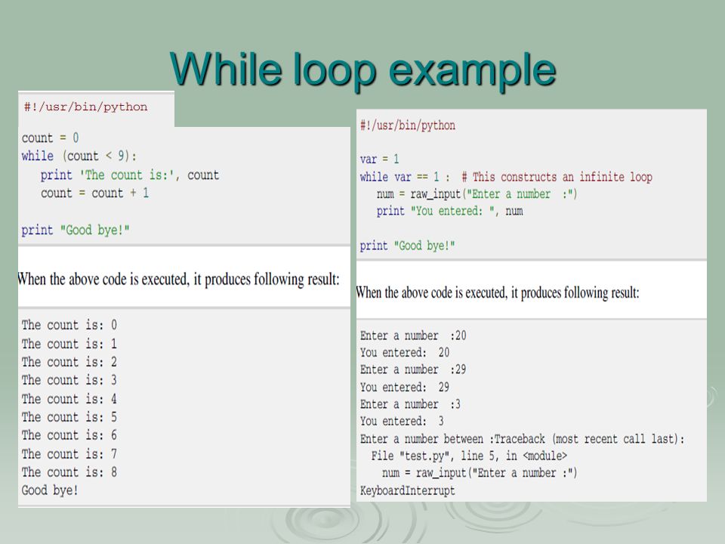725x544 pixels.
Task: Click output line 'The count is: 0'
Action: coord(69,325)
